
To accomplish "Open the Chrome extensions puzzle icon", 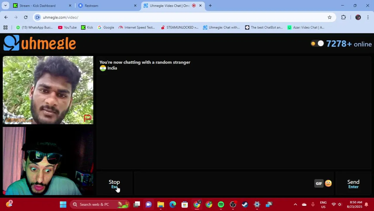I will click(x=344, y=17).
